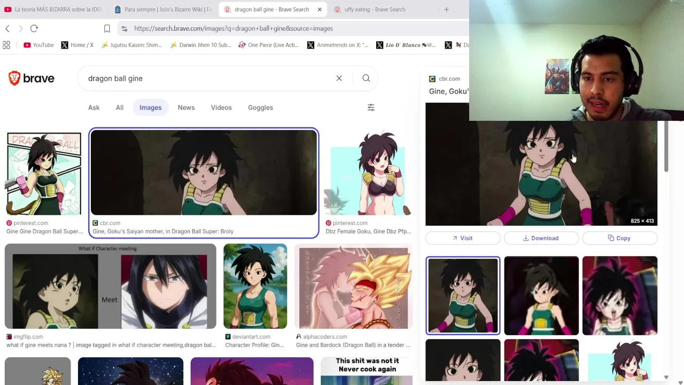Click the 825 × 413 image size label

point(642,221)
